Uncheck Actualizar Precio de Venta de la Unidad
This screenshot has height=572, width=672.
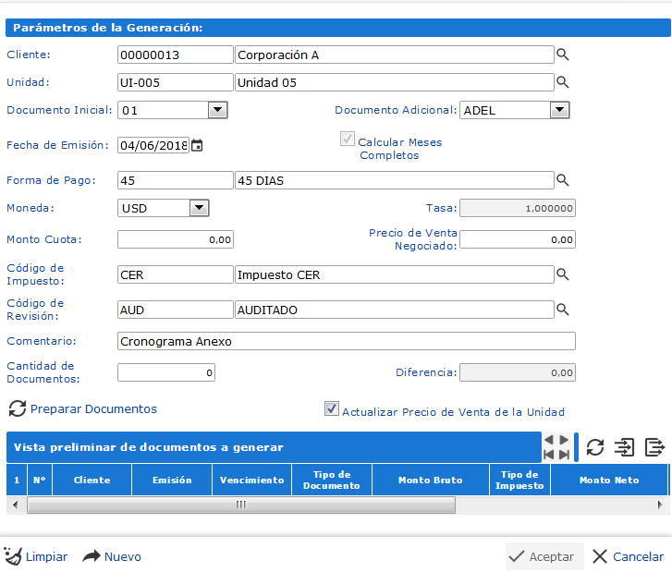pyautogui.click(x=332, y=408)
